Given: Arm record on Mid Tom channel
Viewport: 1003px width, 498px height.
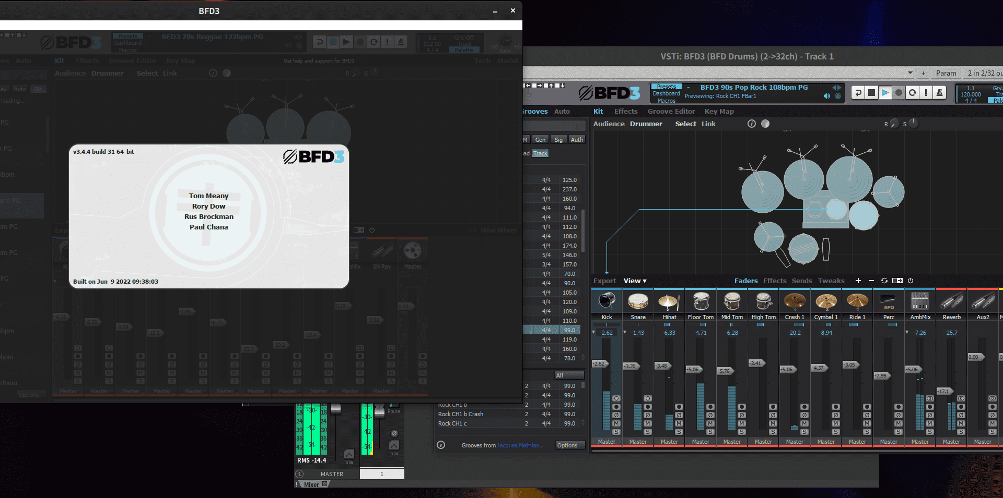Looking at the screenshot, I should pos(742,407).
